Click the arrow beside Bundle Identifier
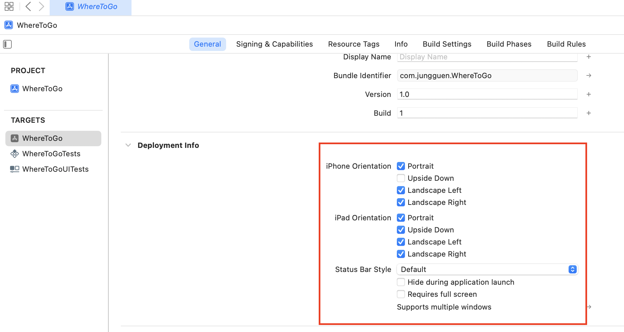 [x=588, y=75]
